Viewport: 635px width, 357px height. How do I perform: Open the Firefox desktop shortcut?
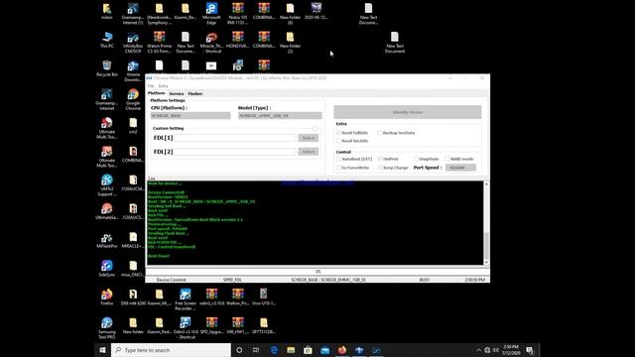click(107, 297)
